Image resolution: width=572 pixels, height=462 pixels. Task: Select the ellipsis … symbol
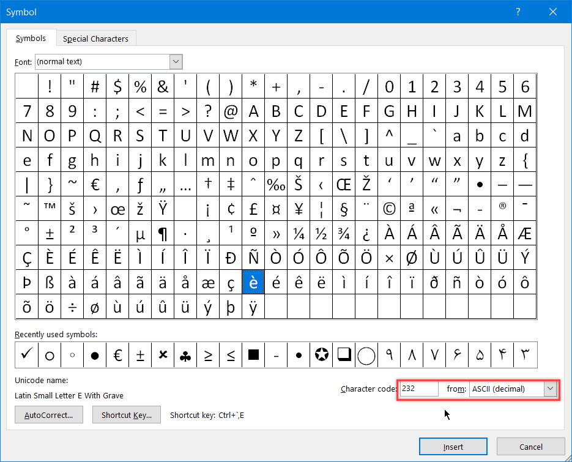click(185, 184)
